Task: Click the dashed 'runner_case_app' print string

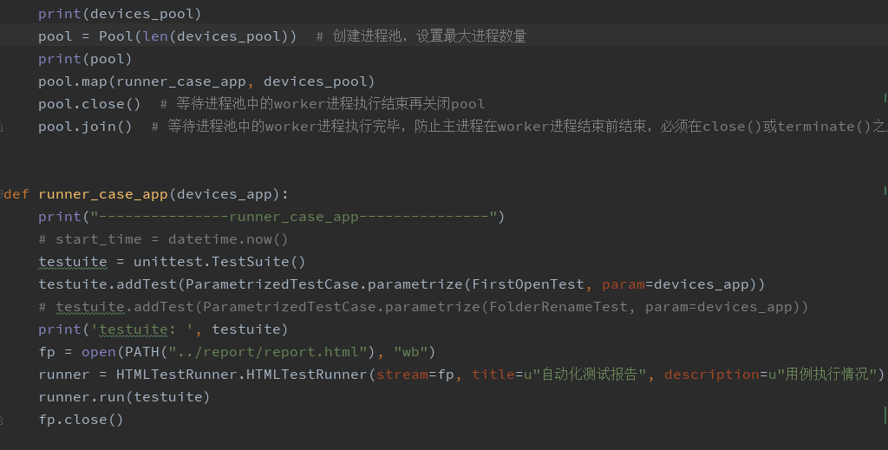Action: [294, 217]
